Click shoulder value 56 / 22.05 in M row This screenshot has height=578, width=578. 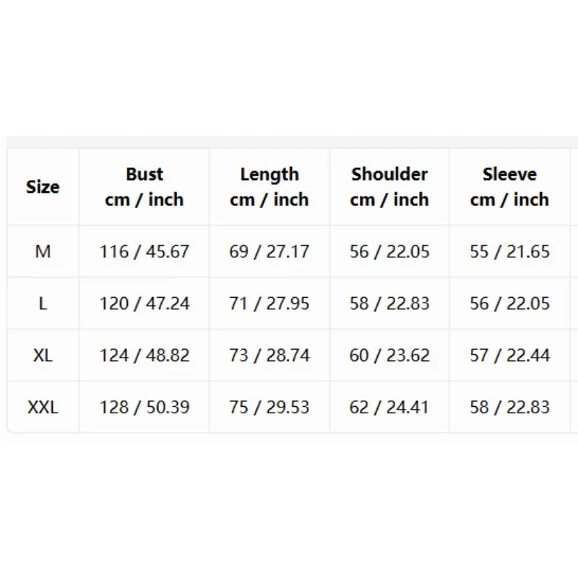pyautogui.click(x=389, y=251)
